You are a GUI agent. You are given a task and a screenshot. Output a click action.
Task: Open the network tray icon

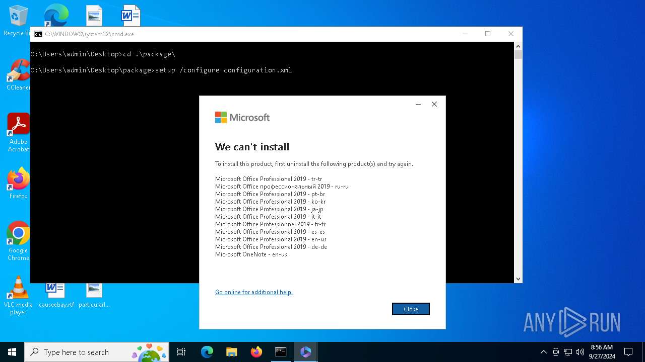(568, 352)
